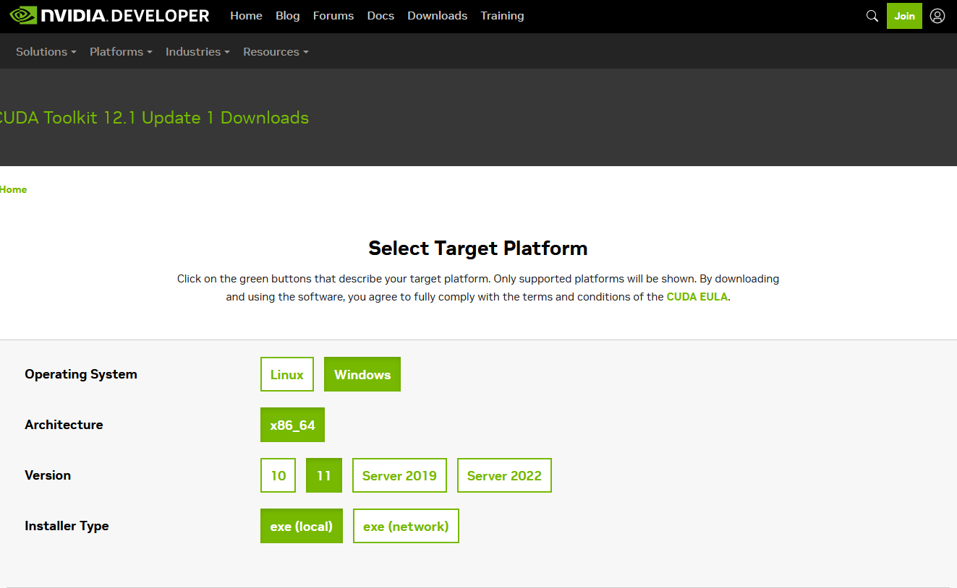Expand the Resources dropdown menu
This screenshot has height=588, width=957.
(276, 52)
